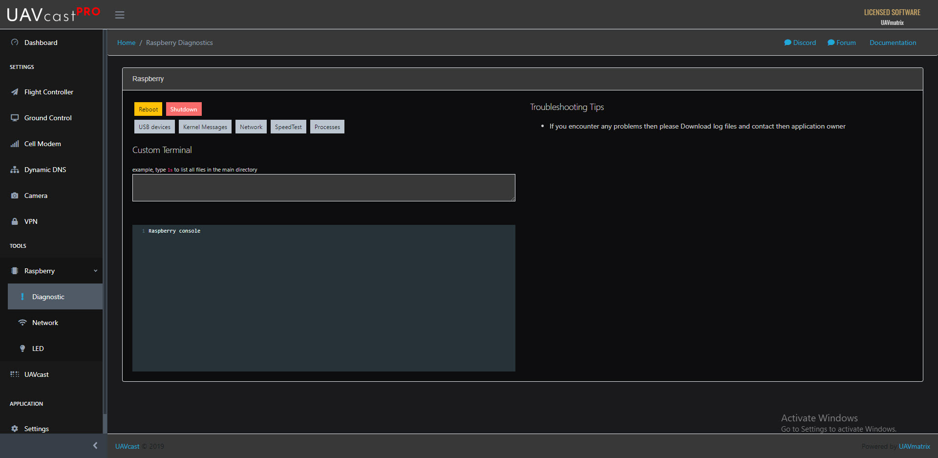Screen dimensions: 938x458
Task: Click the red Shutdown button
Action: (x=184, y=109)
